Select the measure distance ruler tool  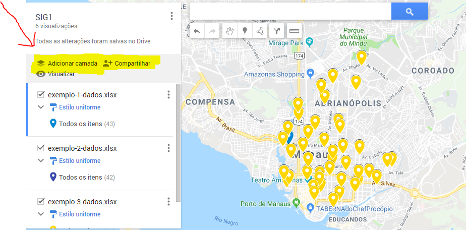point(294,31)
